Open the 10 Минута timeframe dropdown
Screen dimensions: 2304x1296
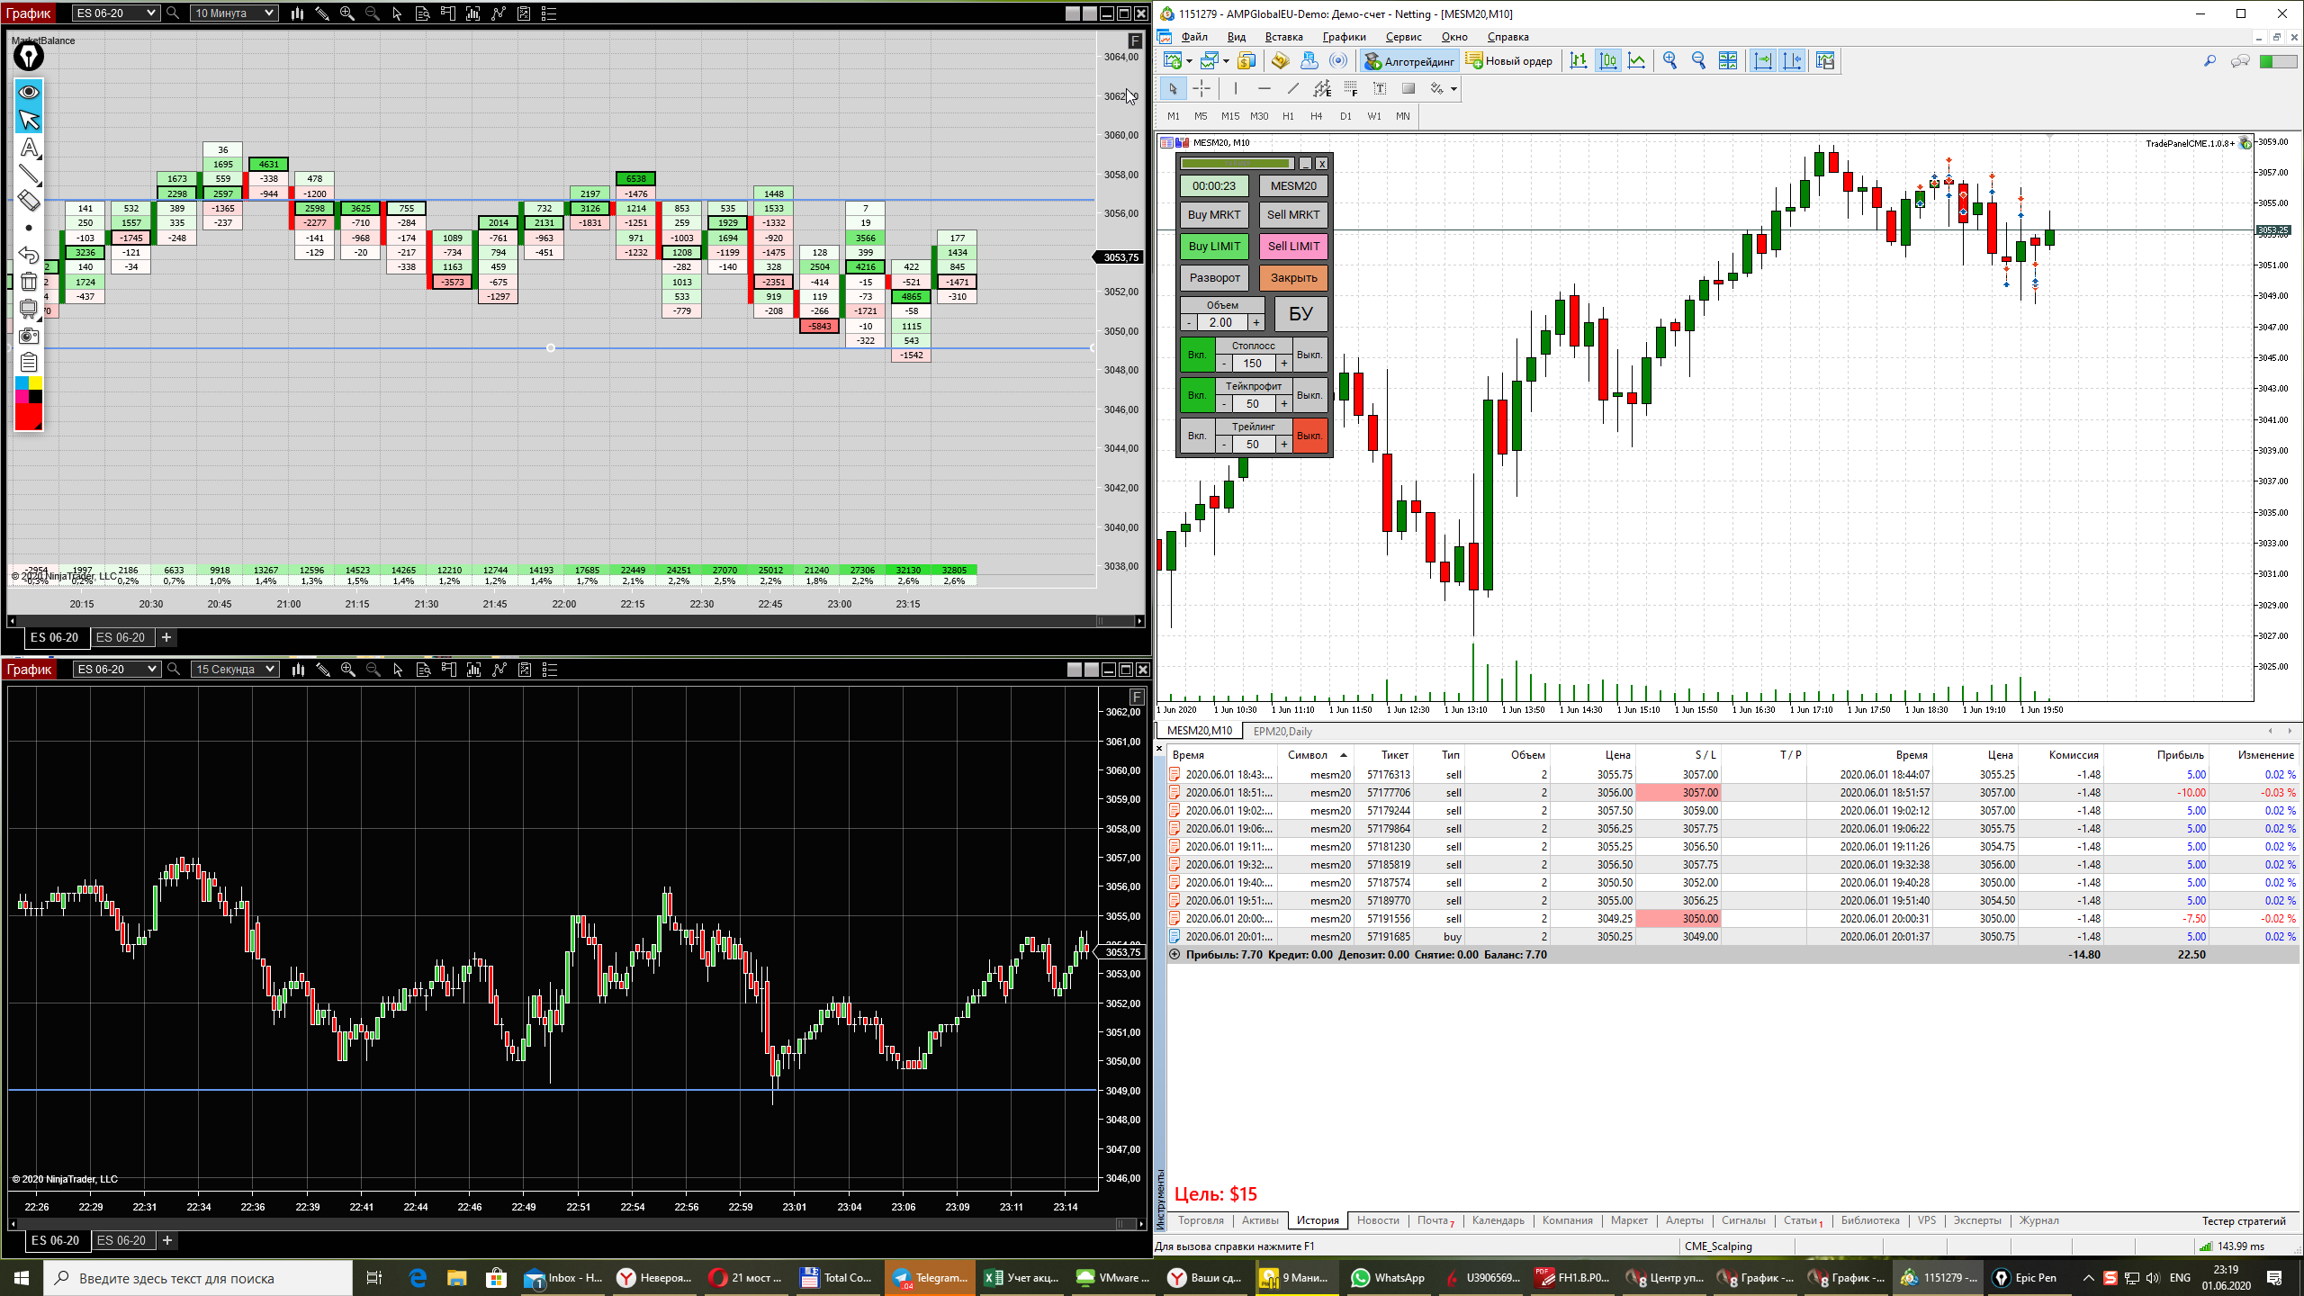tap(234, 13)
